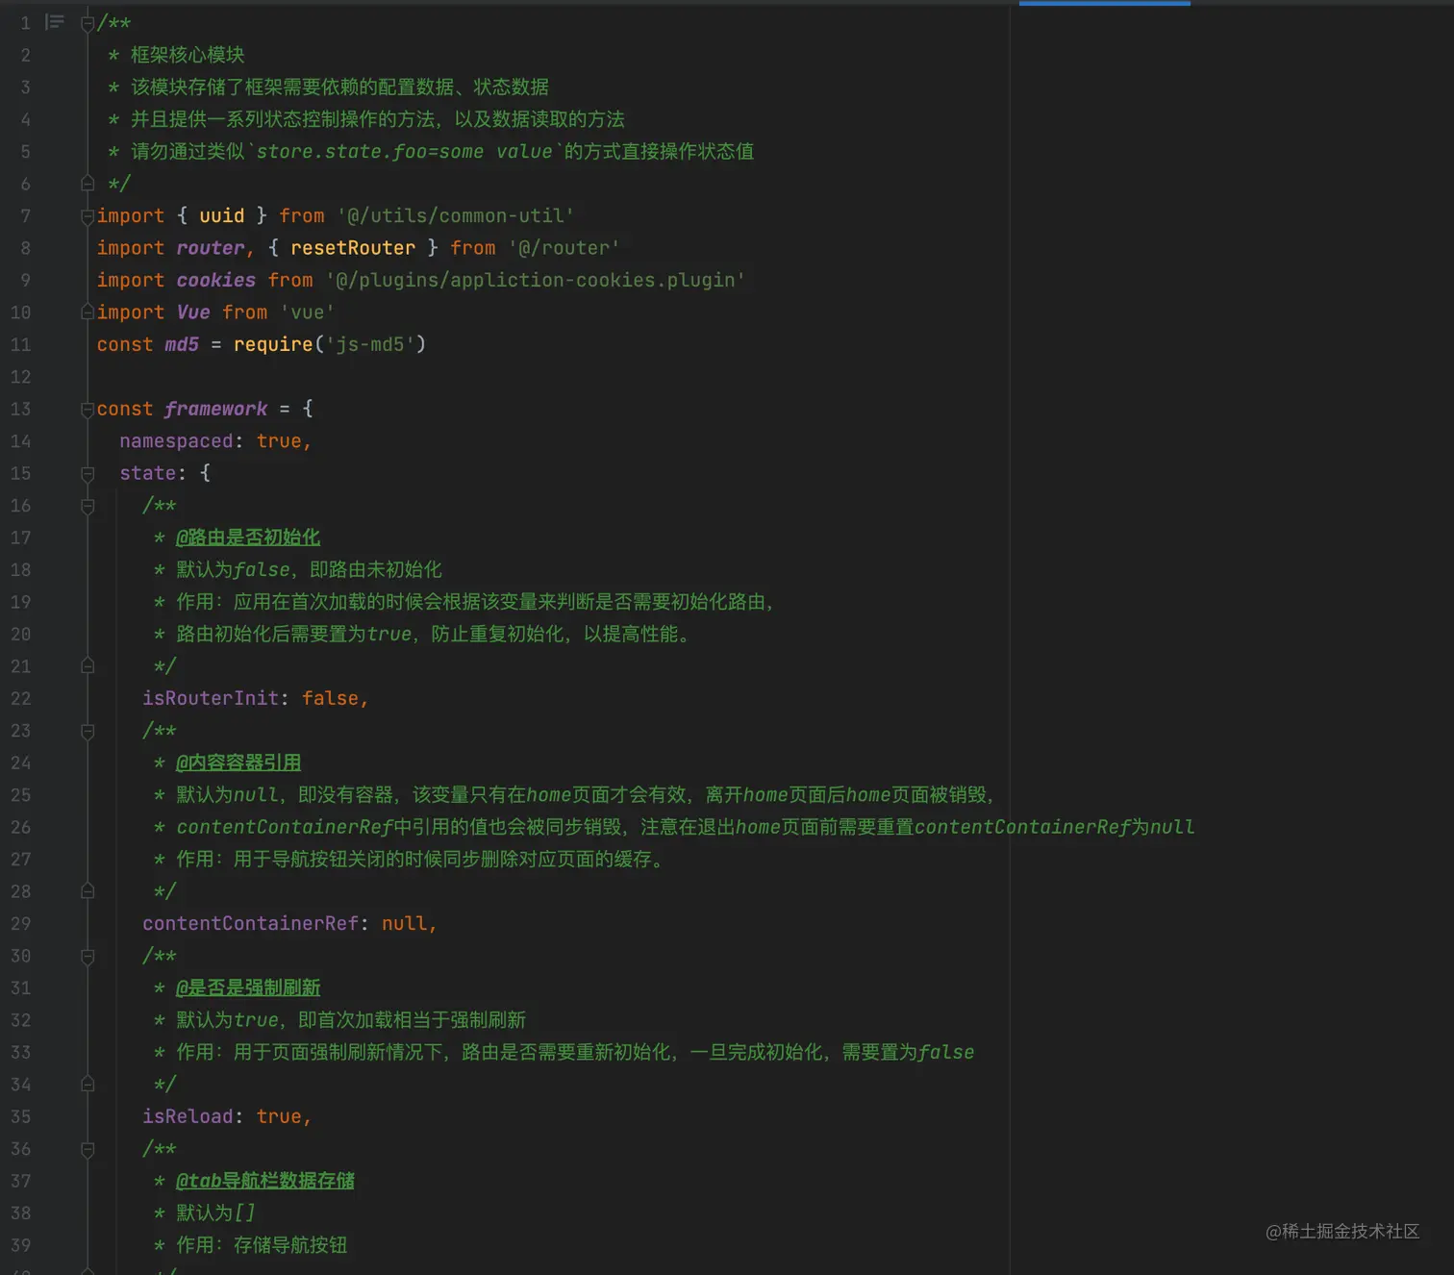Click line number 35 in the gutter
Screen dimensions: 1454x1275
(x=21, y=1116)
